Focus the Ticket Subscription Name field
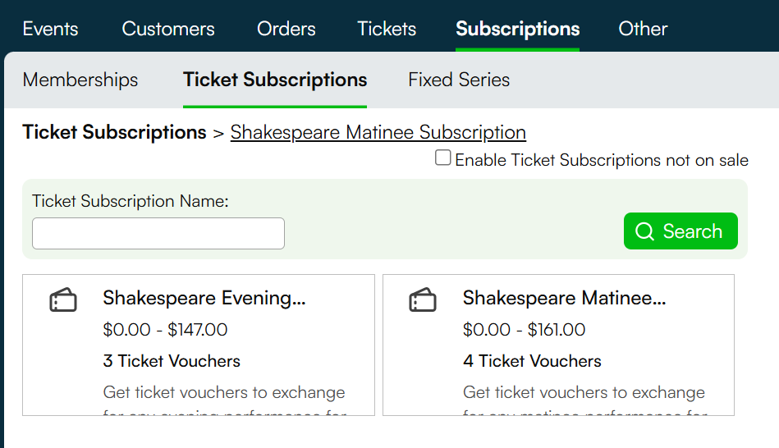 point(158,234)
